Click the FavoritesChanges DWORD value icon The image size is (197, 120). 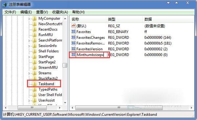coord(73,37)
